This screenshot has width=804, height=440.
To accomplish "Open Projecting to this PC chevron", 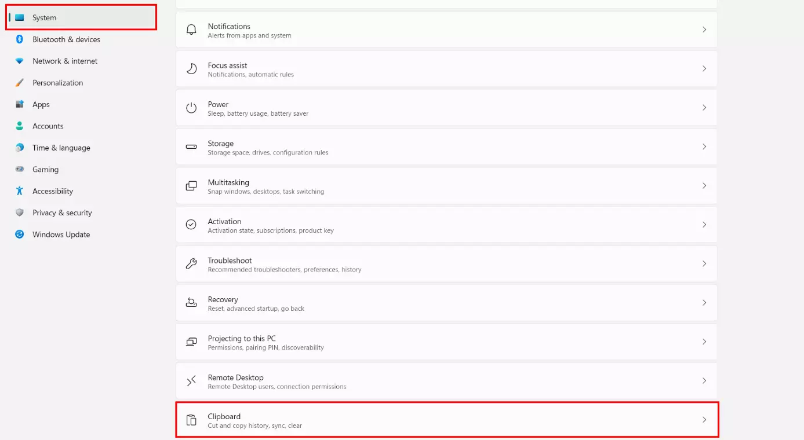I will point(704,342).
